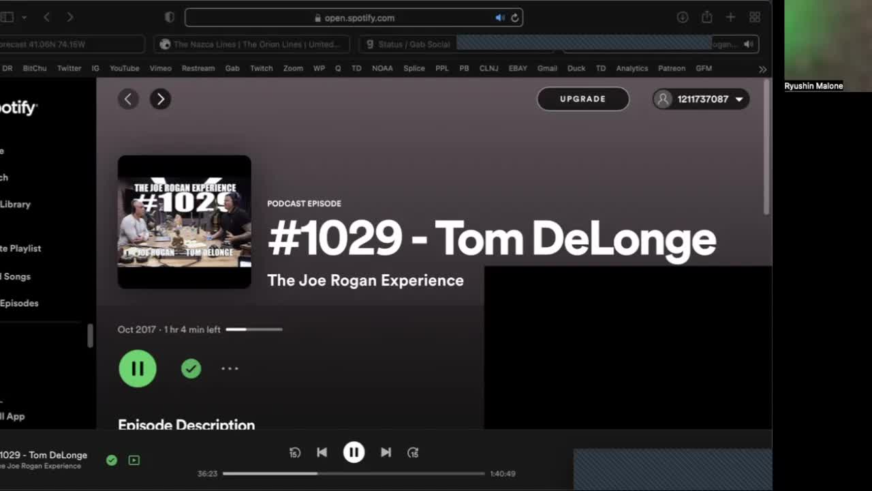Open the EBAY bookmark

pos(518,68)
